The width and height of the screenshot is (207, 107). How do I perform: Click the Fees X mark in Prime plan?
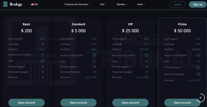198,61
